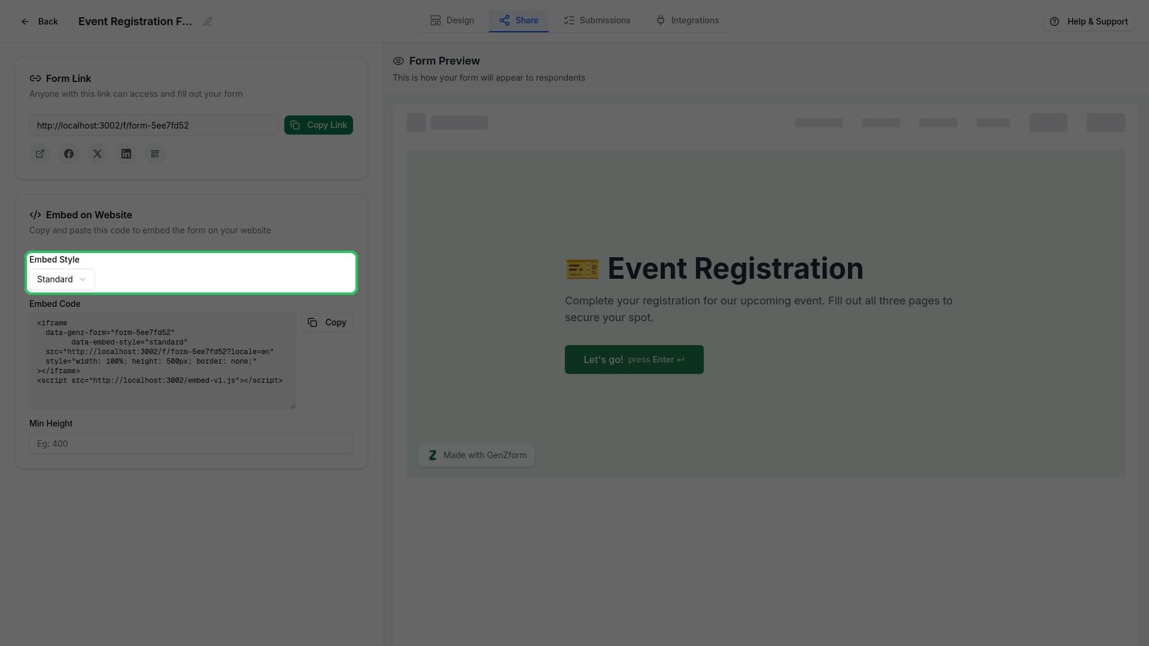Expand the Help & Support menu
Viewport: 1149px width, 646px height.
coord(1088,22)
